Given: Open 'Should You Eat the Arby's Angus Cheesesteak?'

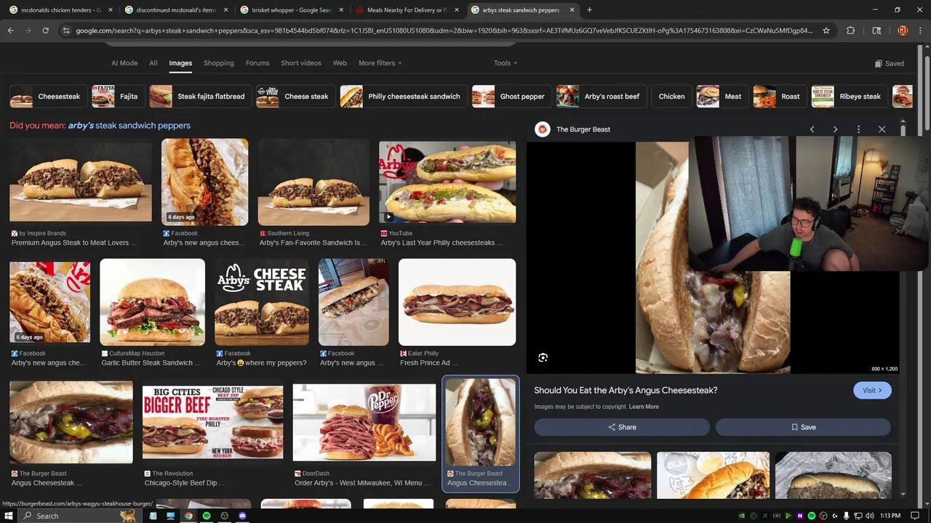Looking at the screenshot, I should tap(626, 390).
